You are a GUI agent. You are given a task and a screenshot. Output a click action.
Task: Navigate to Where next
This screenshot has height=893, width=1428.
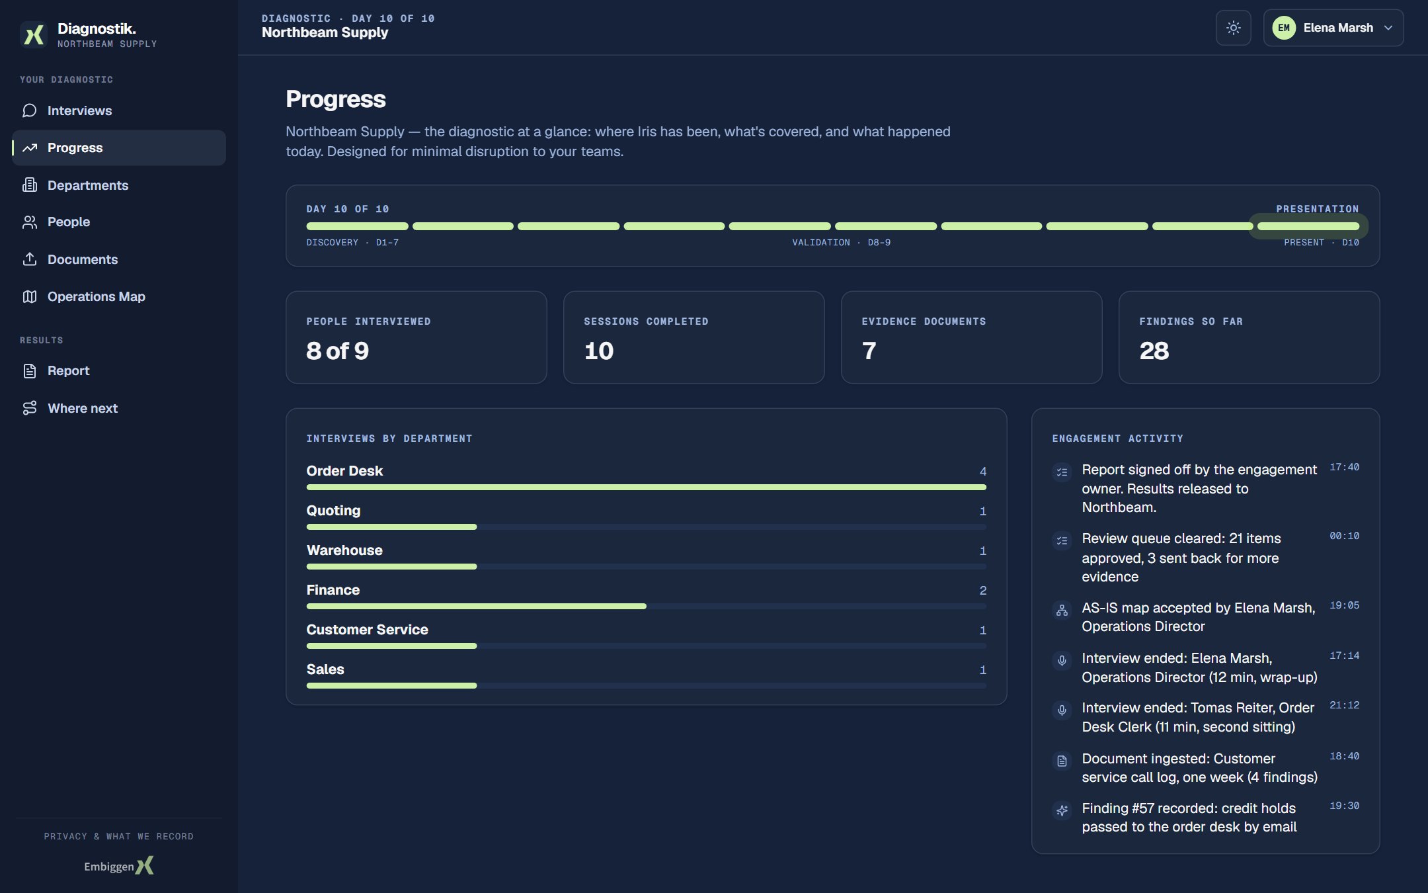click(x=119, y=408)
